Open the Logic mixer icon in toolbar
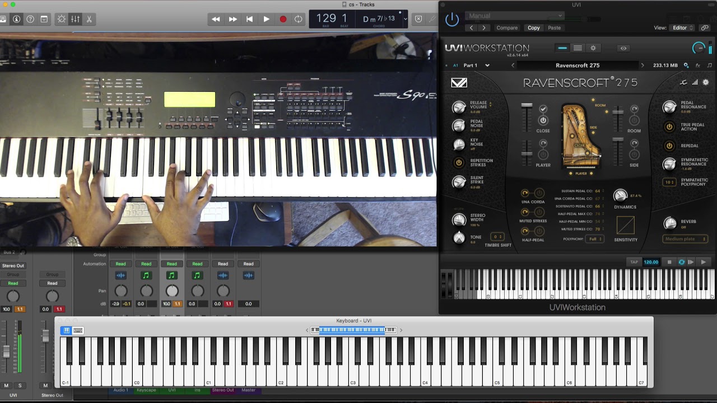This screenshot has width=717, height=403. (75, 19)
